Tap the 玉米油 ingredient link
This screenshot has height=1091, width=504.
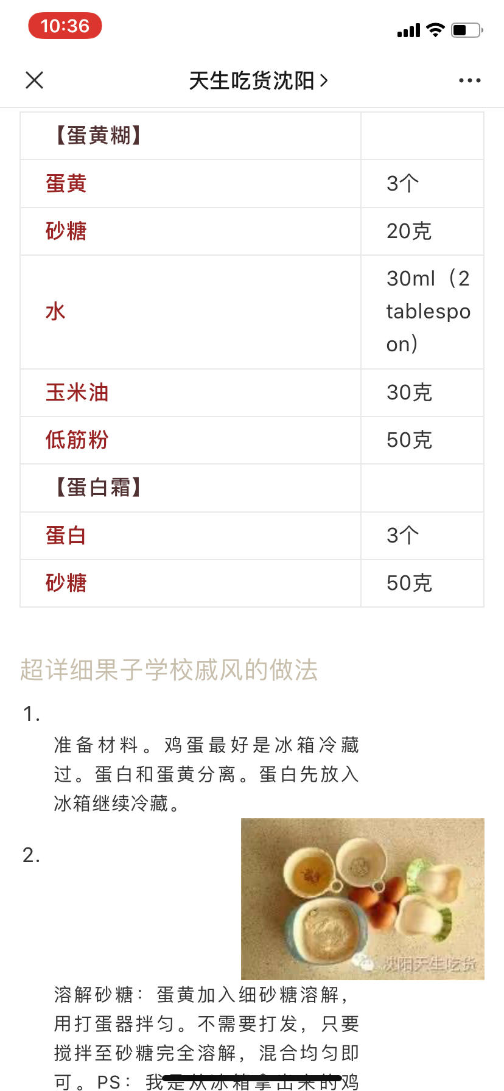coord(77,393)
